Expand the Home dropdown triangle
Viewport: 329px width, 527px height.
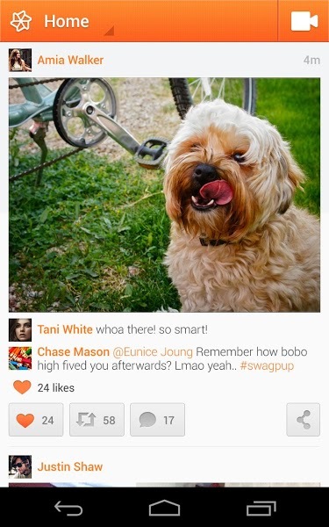coord(109,31)
